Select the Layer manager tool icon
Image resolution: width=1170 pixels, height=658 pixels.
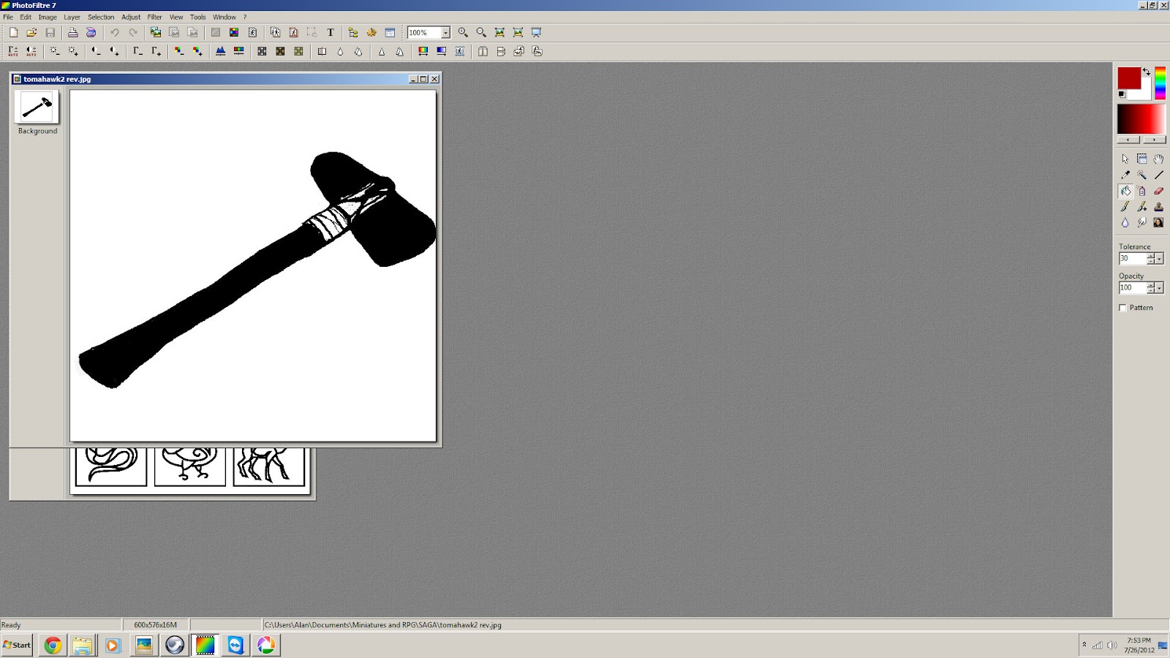tap(1141, 159)
